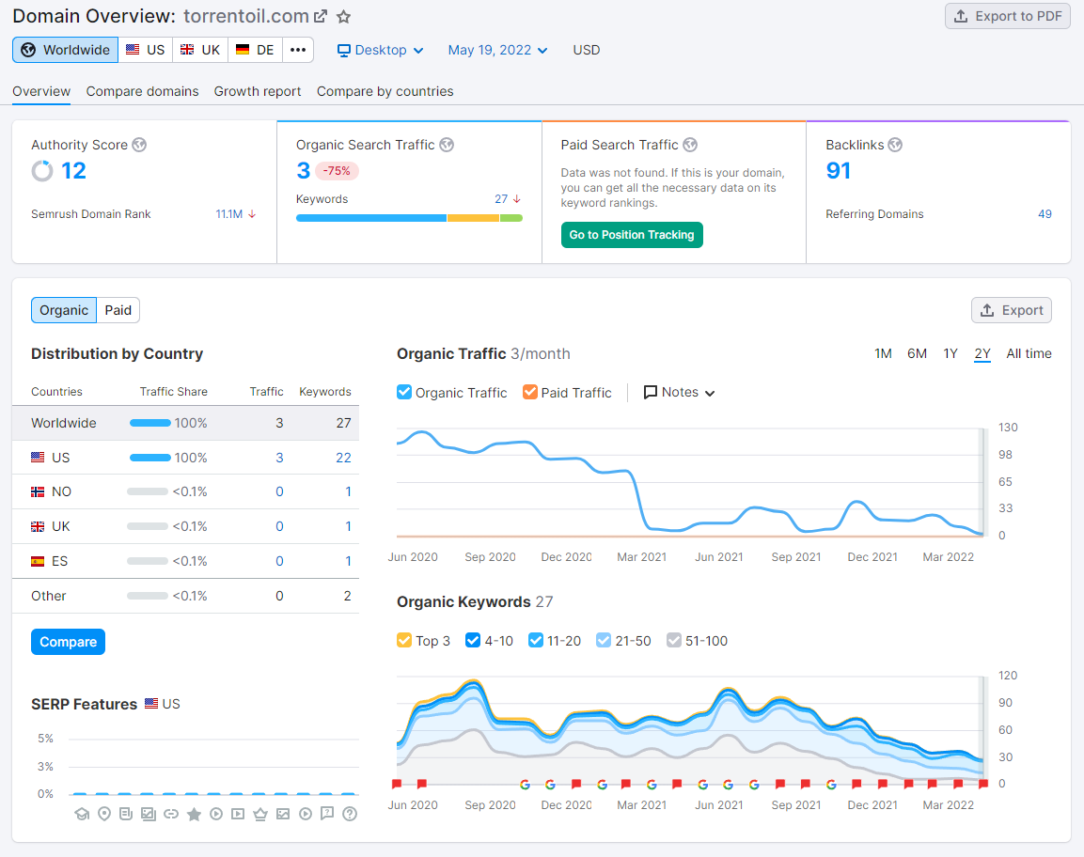Select the star reviews SERP feature icon
Viewport: 1084px width, 857px height.
pos(194,814)
